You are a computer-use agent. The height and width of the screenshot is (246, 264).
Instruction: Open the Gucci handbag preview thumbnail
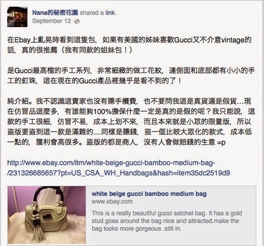click(x=47, y=215)
